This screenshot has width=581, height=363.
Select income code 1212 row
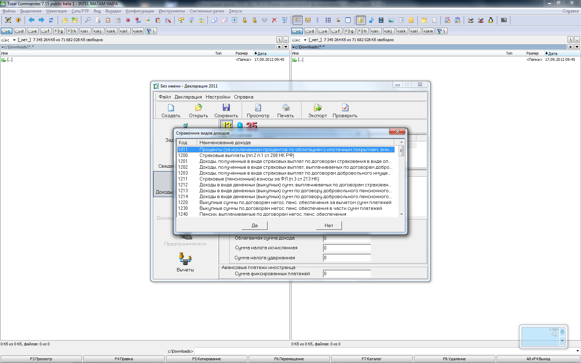tap(286, 185)
